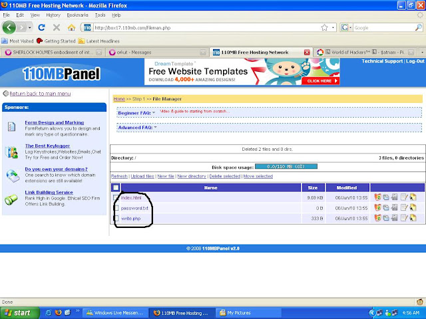
Task: Launch Firefox from the quick launch bar
Action: pos(58,312)
